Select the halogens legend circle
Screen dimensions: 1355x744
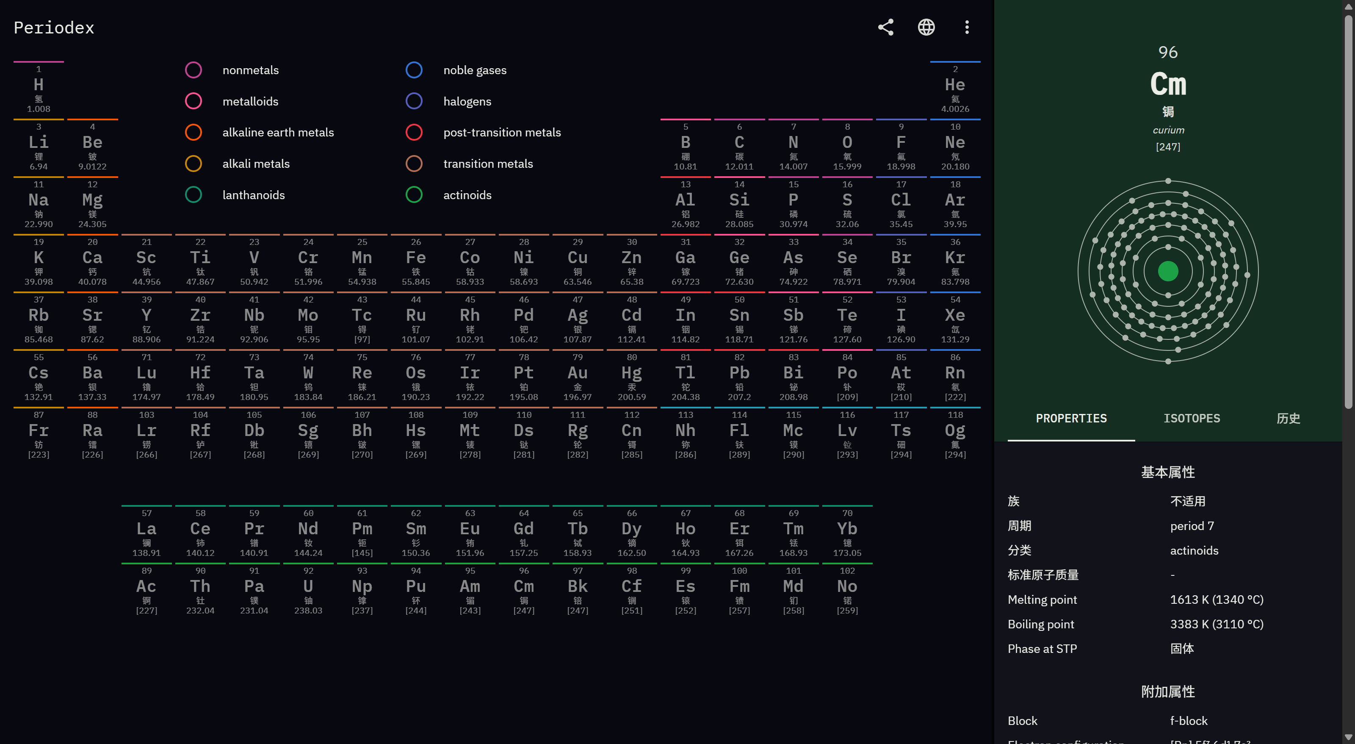coord(414,101)
